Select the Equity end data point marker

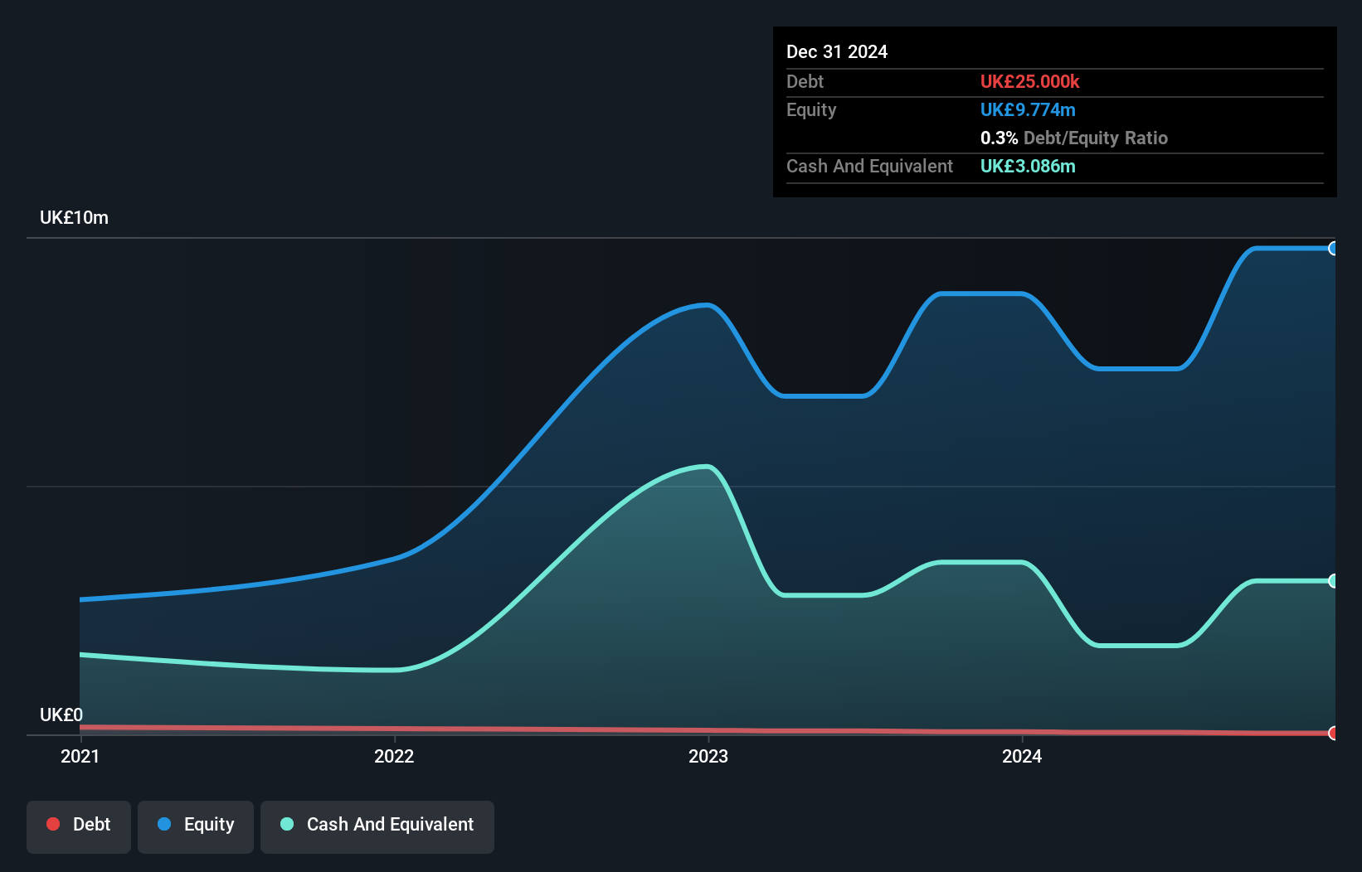coord(1333,248)
